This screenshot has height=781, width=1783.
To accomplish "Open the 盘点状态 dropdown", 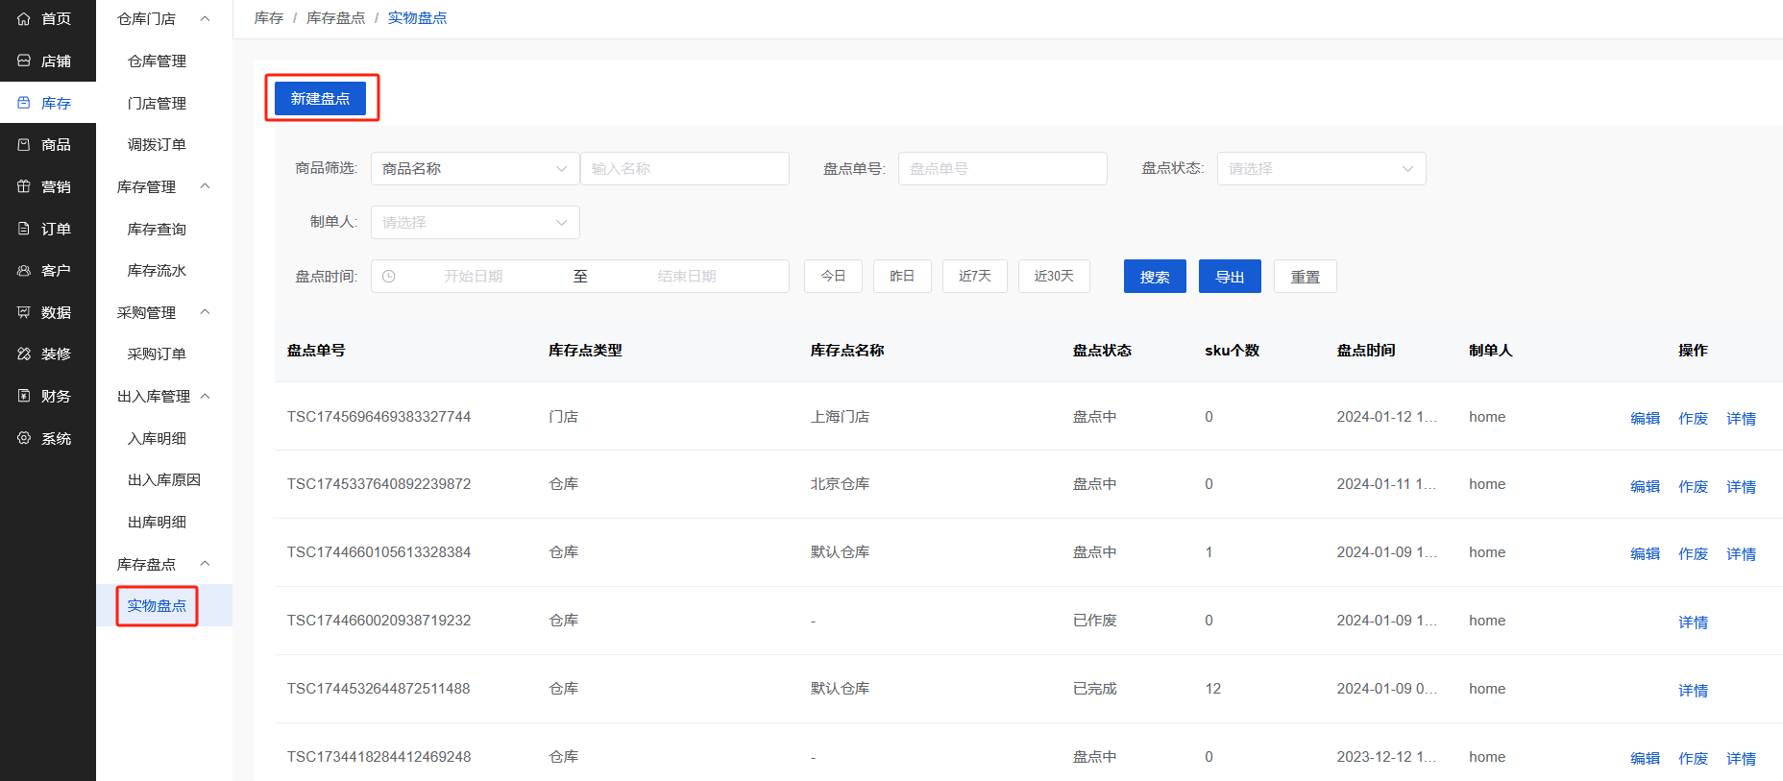I will (x=1321, y=168).
